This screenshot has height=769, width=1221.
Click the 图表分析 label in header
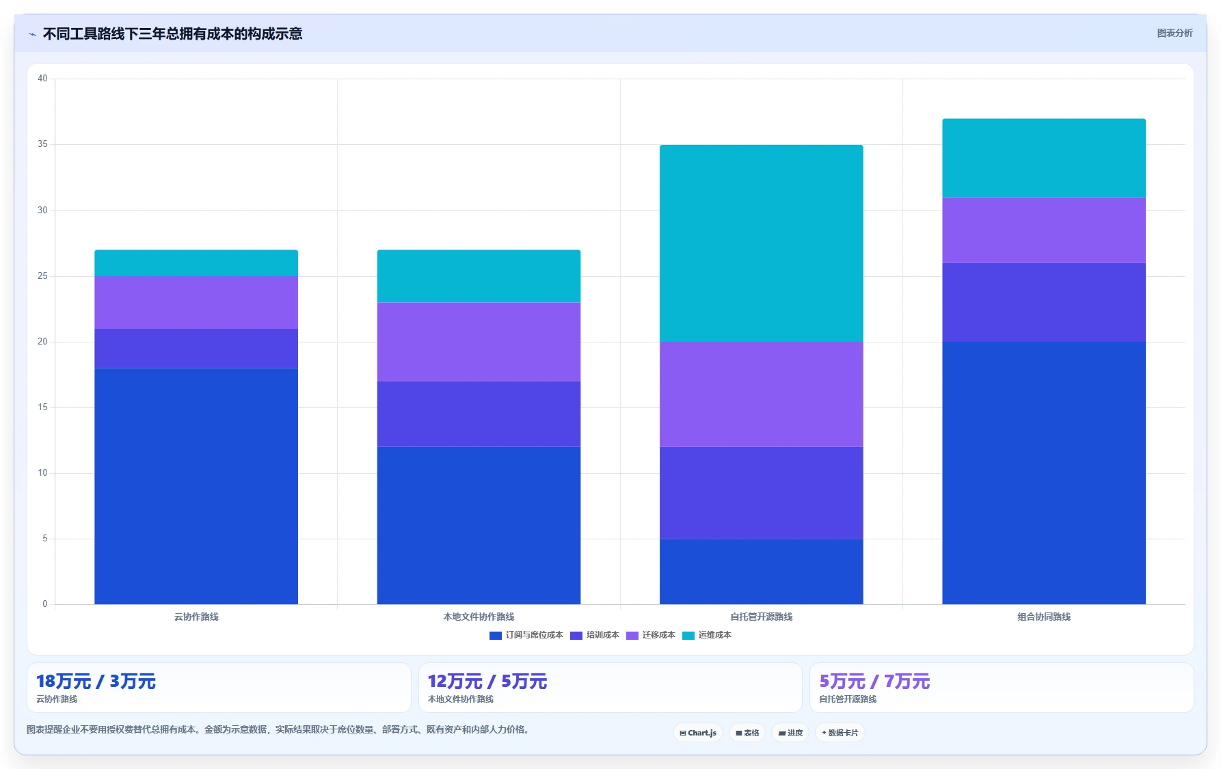[x=1175, y=33]
